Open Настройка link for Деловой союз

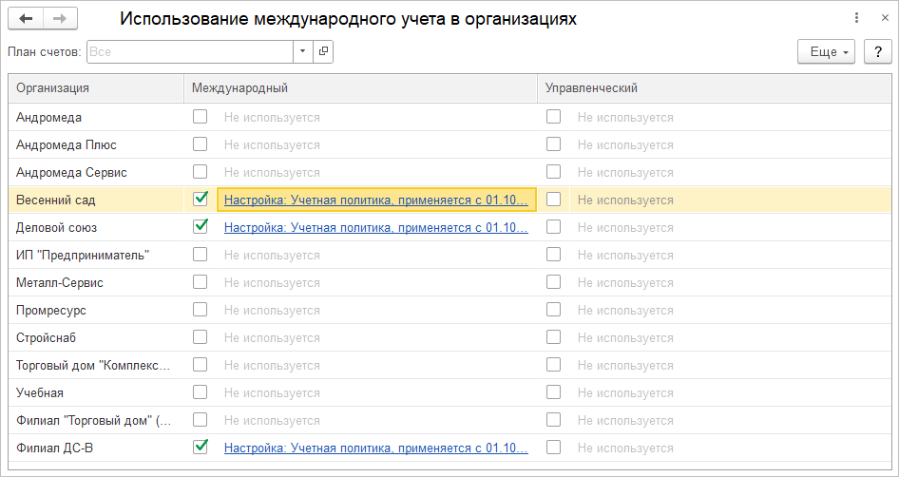point(375,228)
